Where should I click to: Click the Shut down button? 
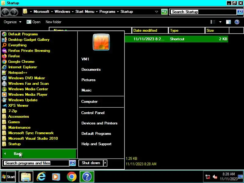91,163
